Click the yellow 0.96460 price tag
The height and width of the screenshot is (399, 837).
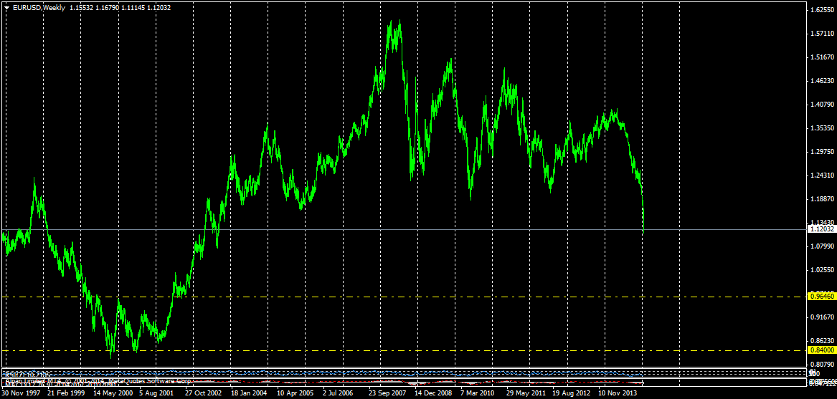[x=821, y=296]
